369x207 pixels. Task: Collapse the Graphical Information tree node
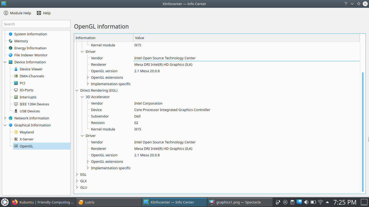pos(5,125)
